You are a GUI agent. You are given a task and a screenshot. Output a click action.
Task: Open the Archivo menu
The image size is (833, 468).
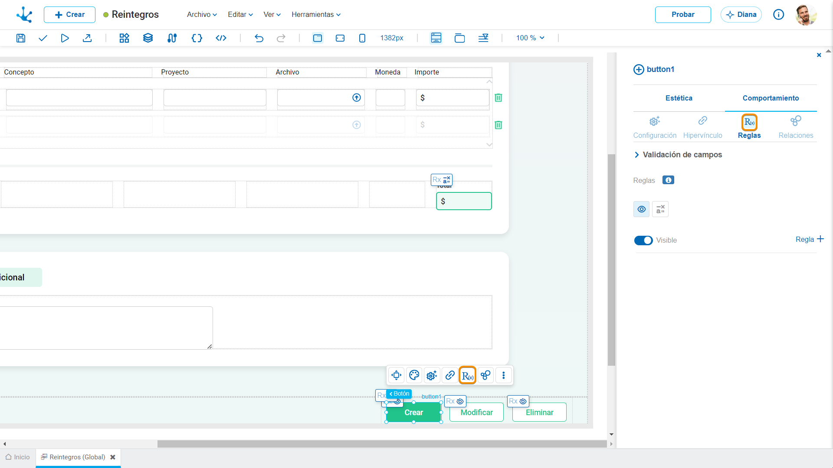[x=202, y=15]
